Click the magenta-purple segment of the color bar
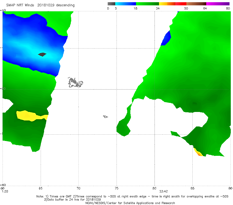233x205 pixels. click(x=218, y=4)
